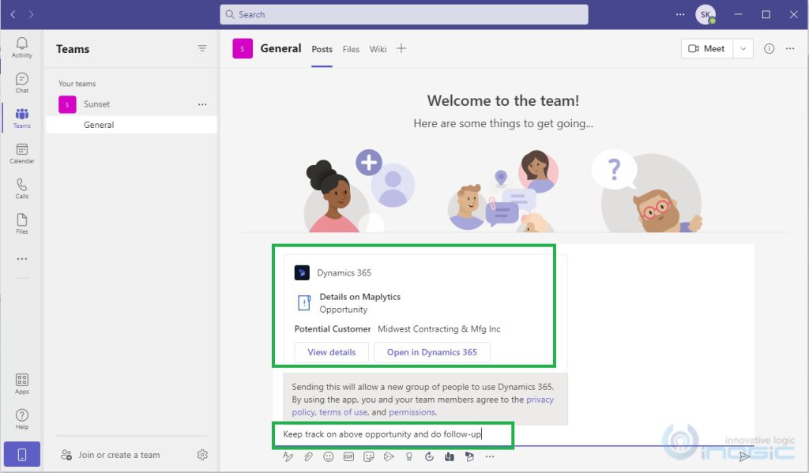Give Praise using the badge icon
This screenshot has height=473, width=809.
(408, 456)
